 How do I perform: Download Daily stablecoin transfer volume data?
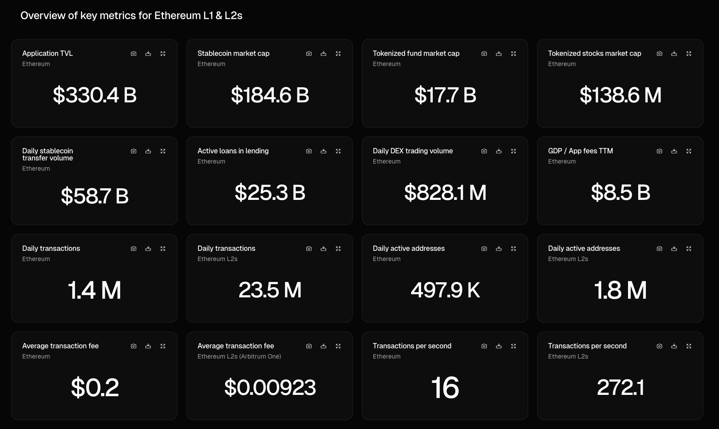pyautogui.click(x=148, y=151)
